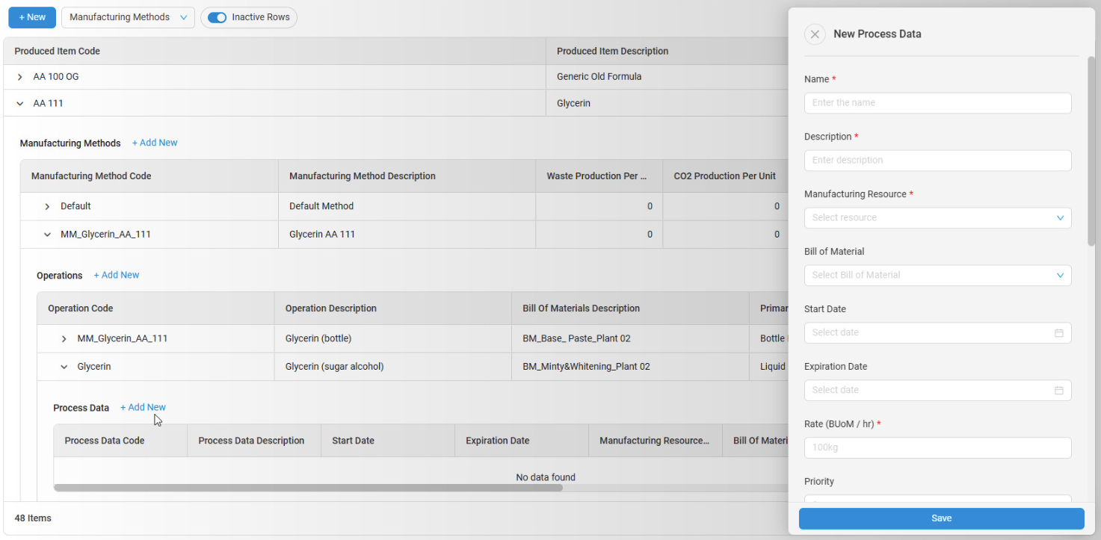Open the Manufacturing Resource select dropdown
This screenshot has height=540, width=1101.
point(937,218)
